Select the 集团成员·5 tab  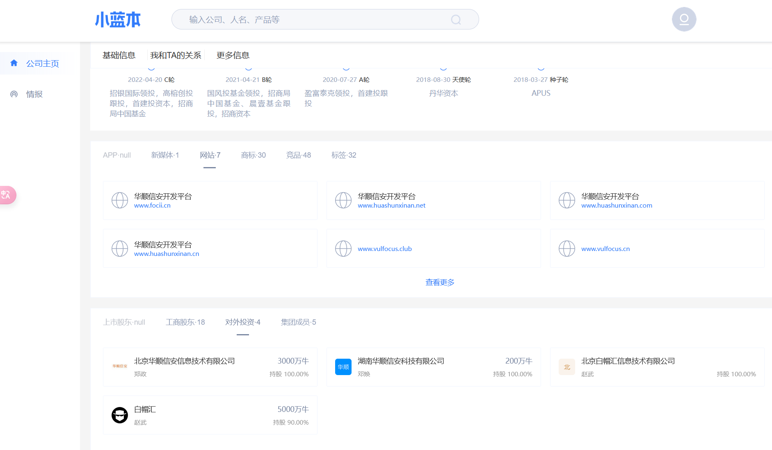click(299, 322)
